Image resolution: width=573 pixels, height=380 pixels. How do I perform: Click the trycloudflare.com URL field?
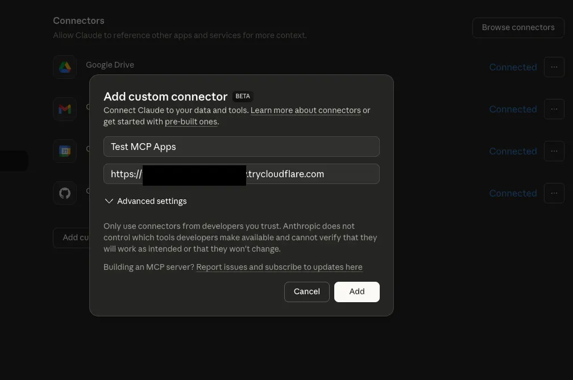coord(241,174)
